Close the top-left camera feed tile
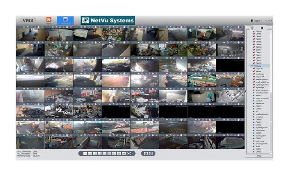 (x=42, y=27)
